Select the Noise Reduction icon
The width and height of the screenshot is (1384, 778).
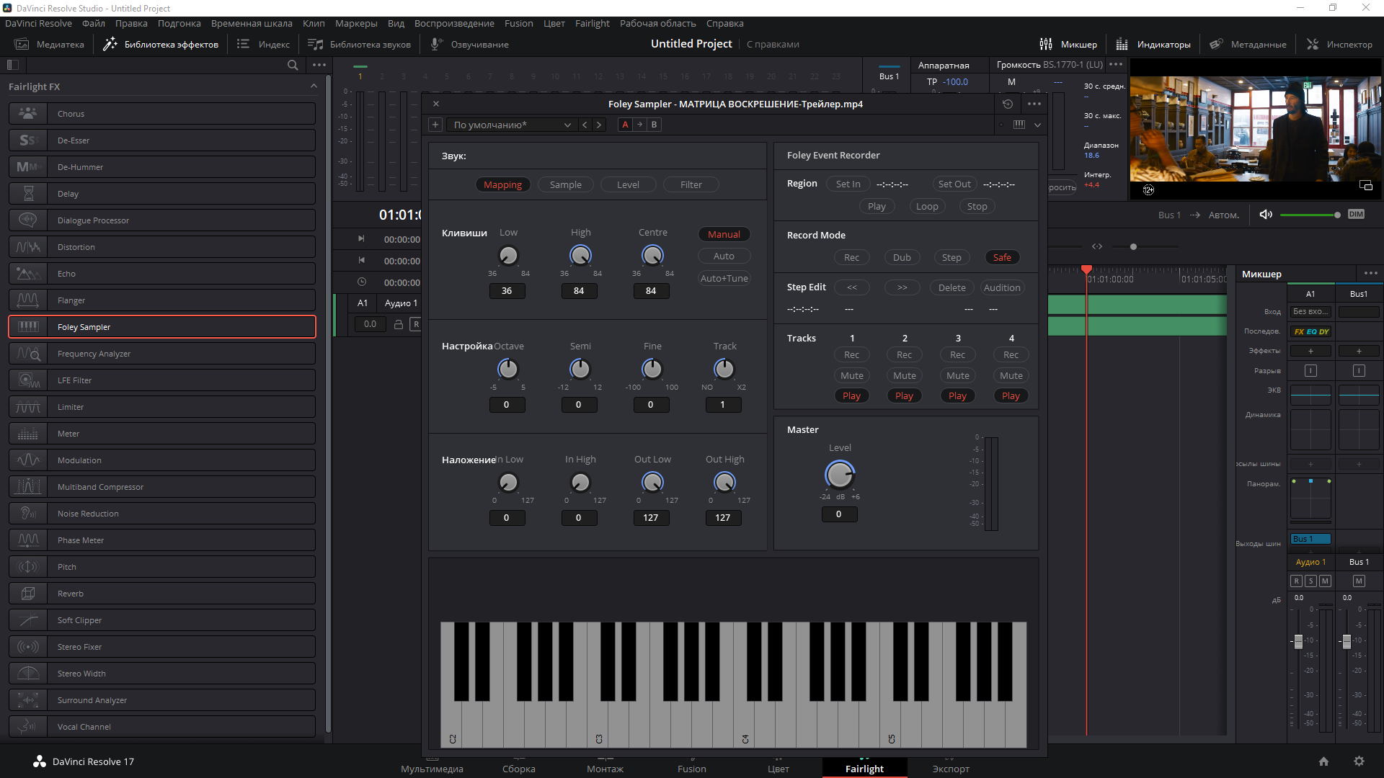[x=28, y=514]
